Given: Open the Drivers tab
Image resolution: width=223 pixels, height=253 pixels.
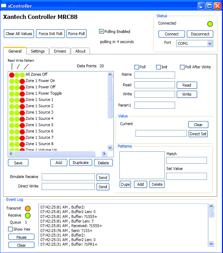Looking at the screenshot, I should [x=60, y=51].
